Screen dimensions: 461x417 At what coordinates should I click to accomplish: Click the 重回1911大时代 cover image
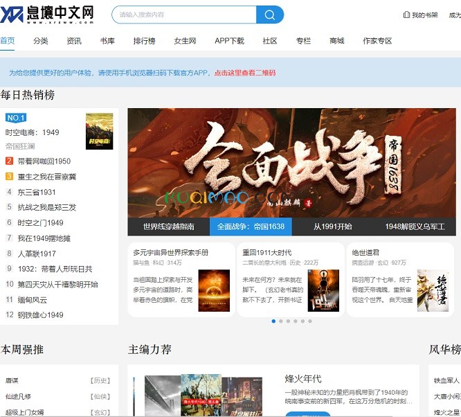[323, 290]
